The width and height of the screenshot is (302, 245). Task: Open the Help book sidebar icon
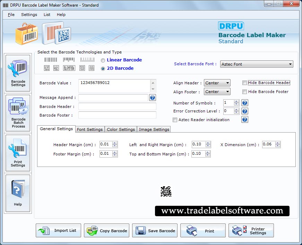pos(18,193)
